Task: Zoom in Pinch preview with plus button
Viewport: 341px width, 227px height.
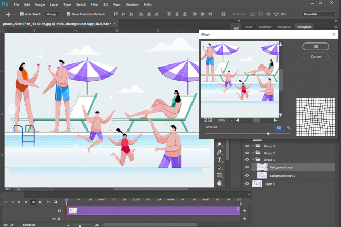Action: [x=210, y=120]
